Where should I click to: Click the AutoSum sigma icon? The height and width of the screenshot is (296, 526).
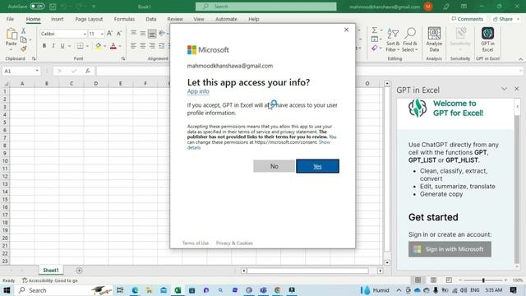click(x=375, y=30)
